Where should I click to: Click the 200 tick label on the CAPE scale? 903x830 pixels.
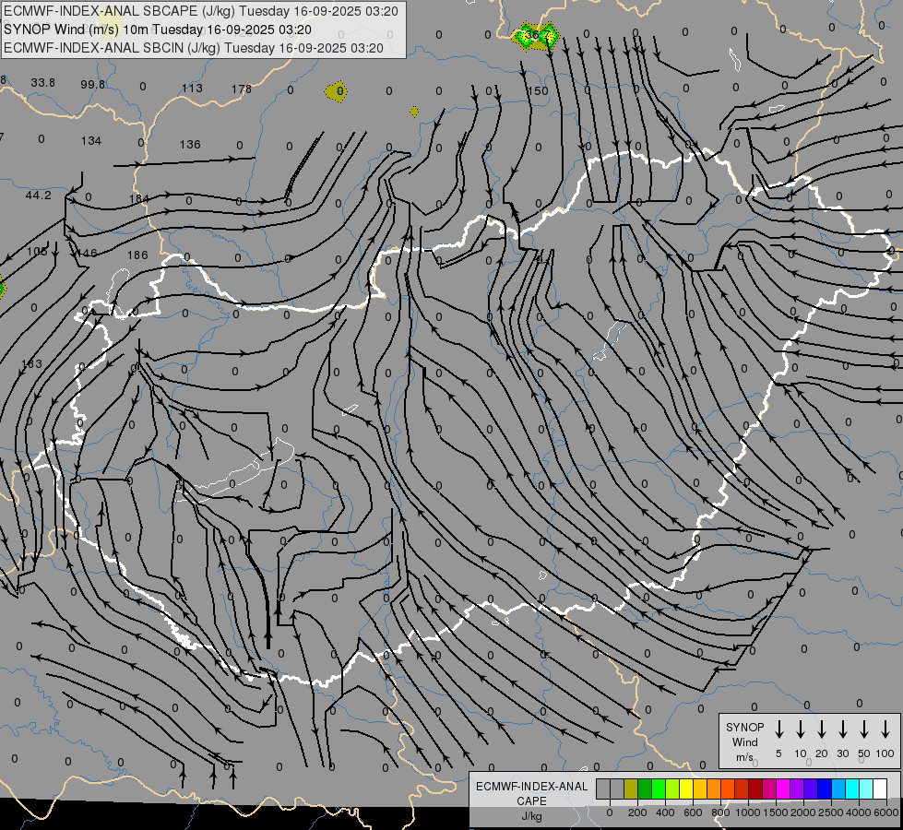tap(637, 812)
